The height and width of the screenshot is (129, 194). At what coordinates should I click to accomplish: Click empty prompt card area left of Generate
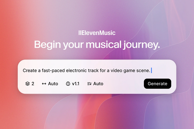[124, 84]
